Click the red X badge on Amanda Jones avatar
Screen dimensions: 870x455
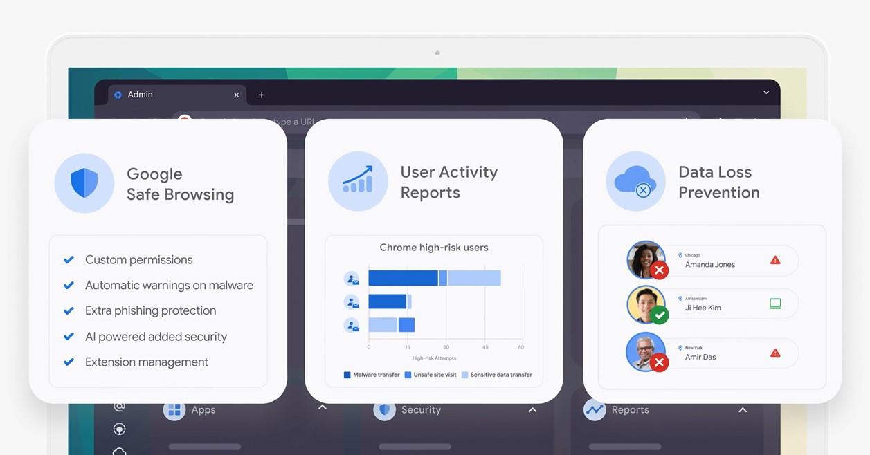(x=660, y=270)
